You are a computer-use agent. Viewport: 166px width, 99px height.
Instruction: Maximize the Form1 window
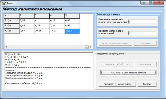click(x=150, y=3)
